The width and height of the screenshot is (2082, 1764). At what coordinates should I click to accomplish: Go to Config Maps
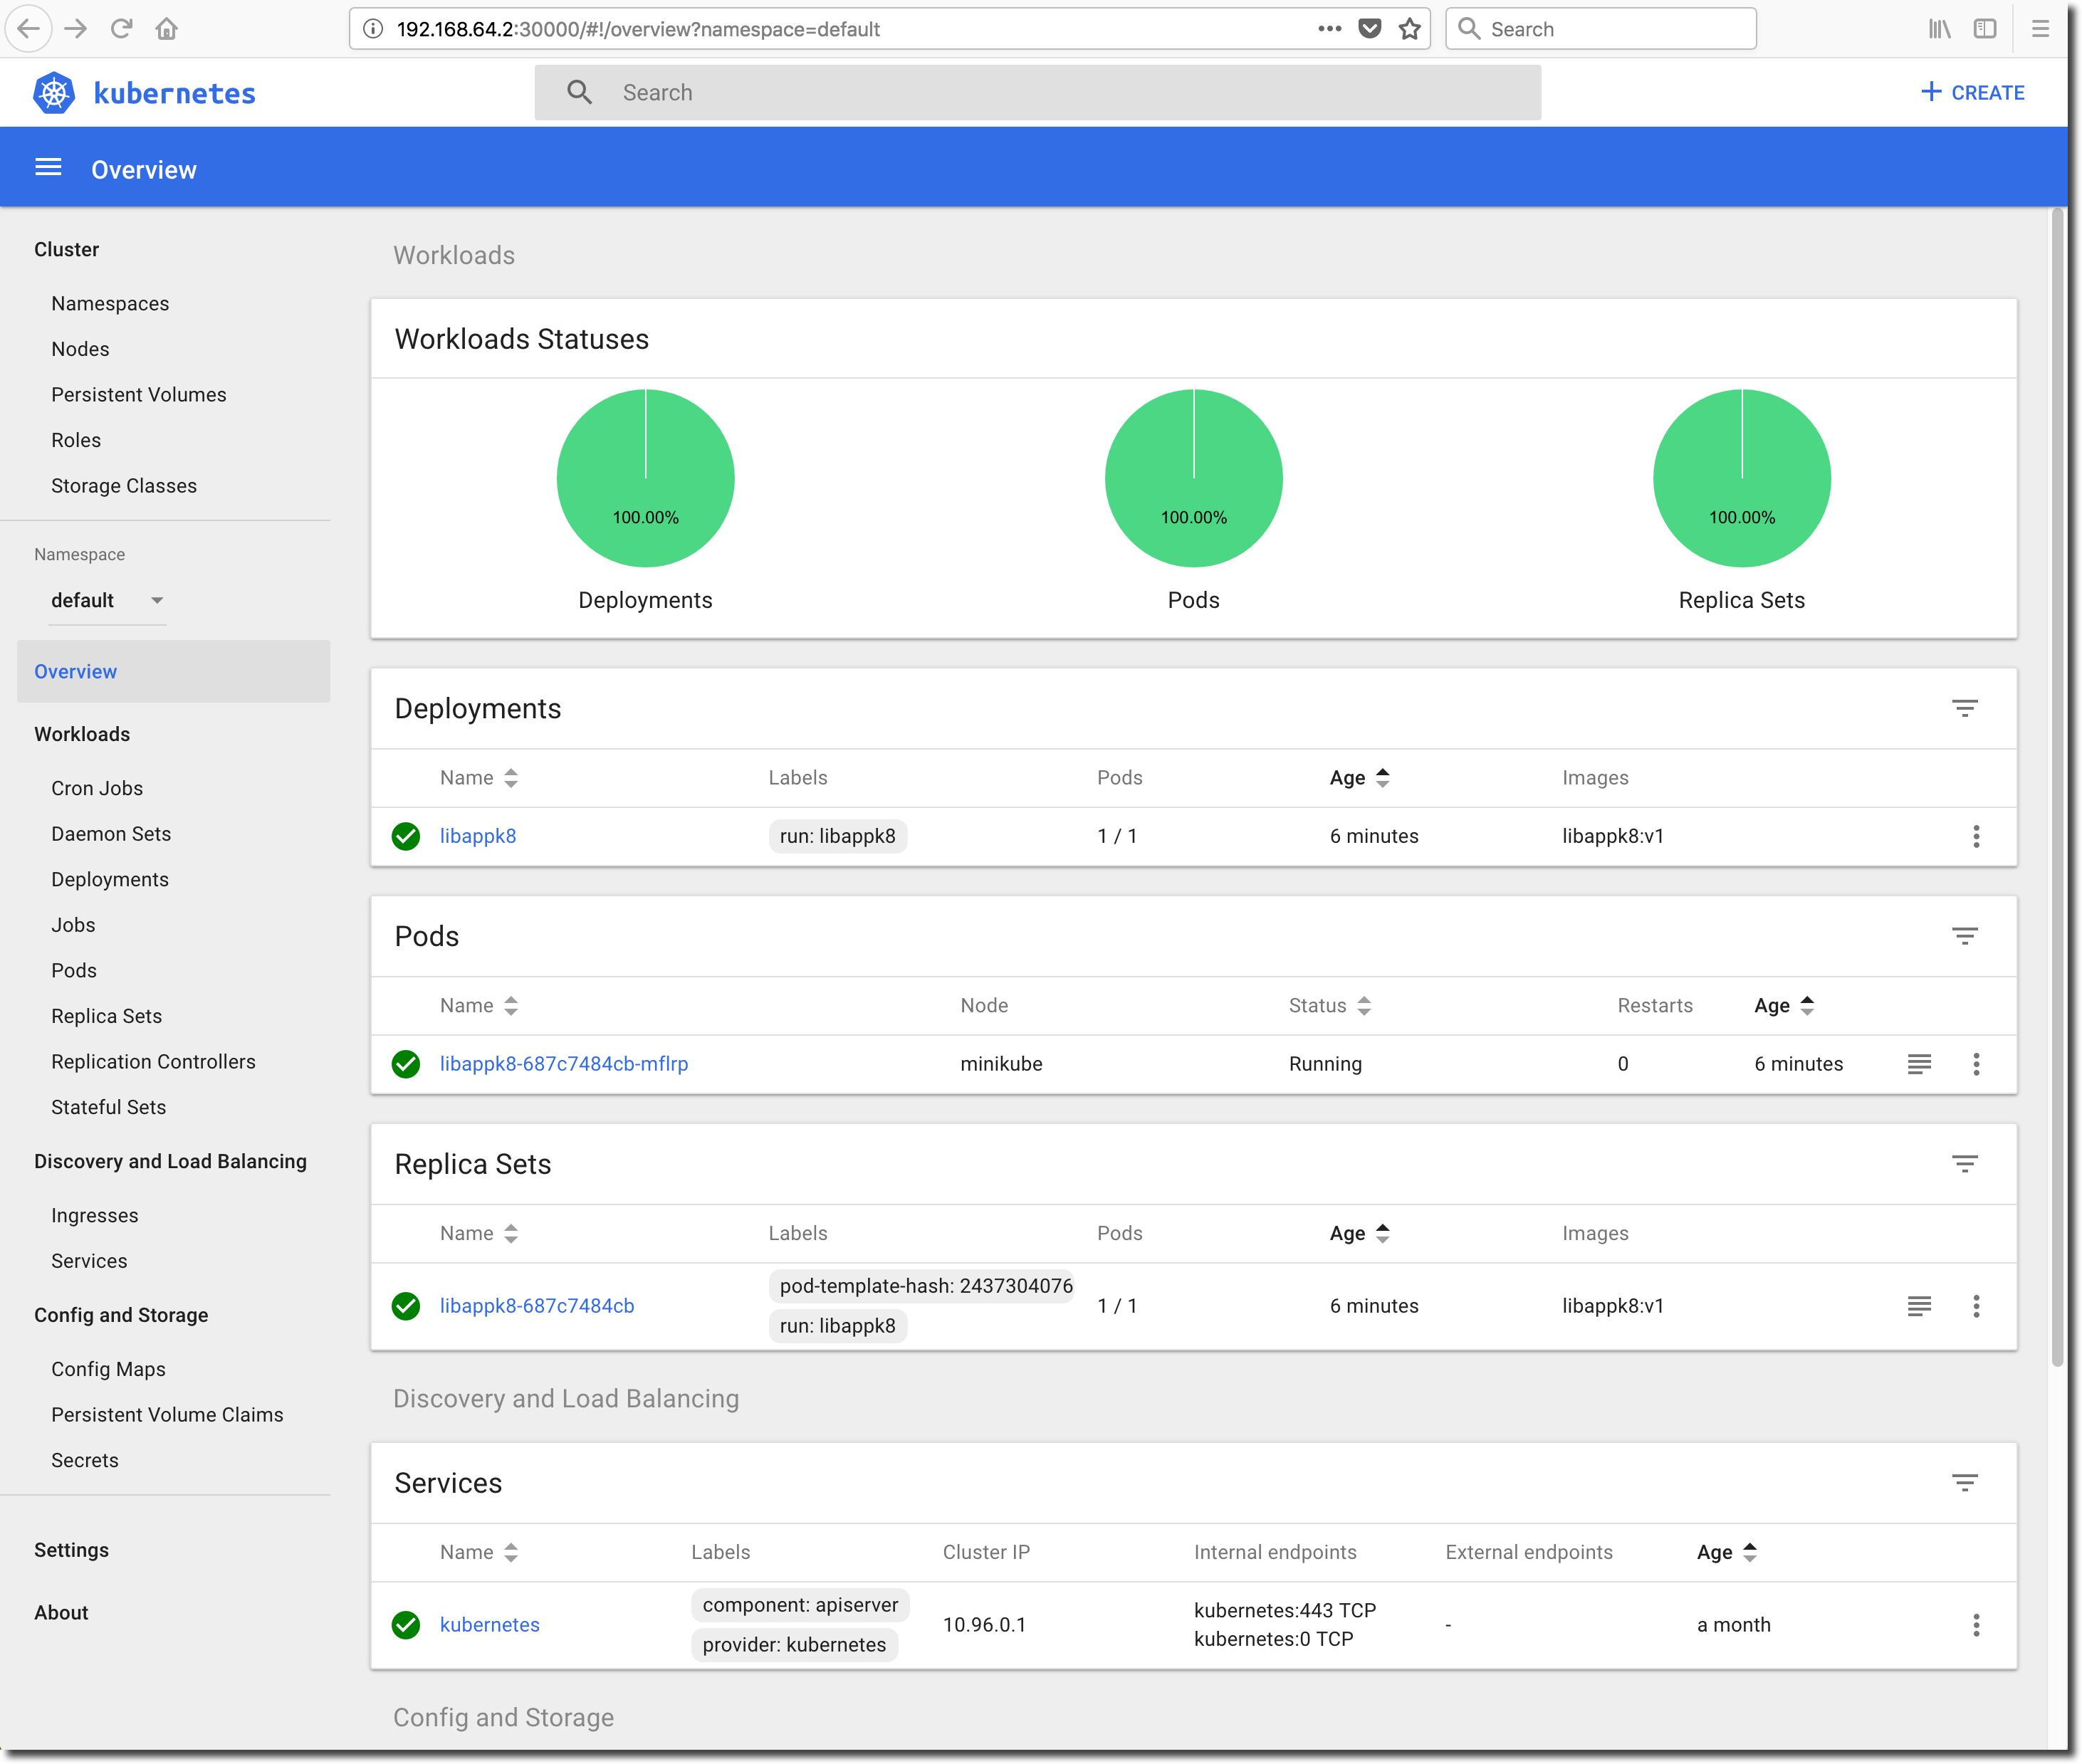pyautogui.click(x=108, y=1369)
